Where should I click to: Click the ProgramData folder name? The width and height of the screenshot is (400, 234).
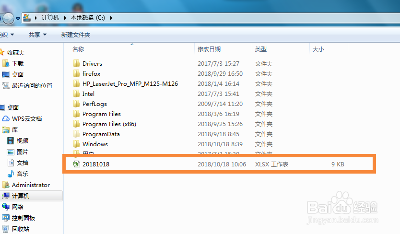coord(101,134)
